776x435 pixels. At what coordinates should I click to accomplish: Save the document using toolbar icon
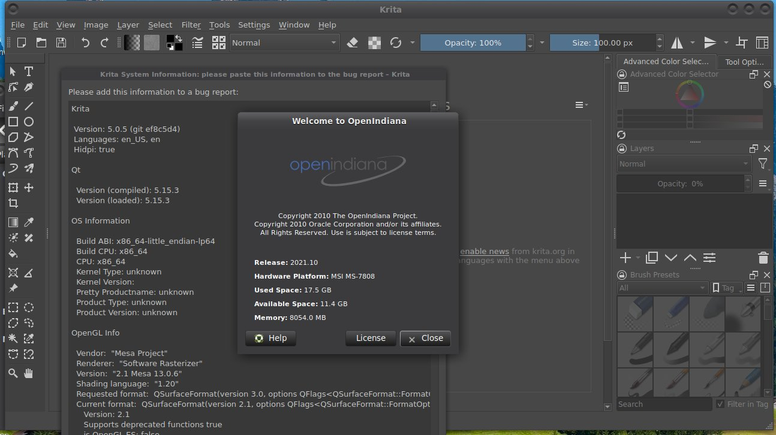pyautogui.click(x=61, y=43)
